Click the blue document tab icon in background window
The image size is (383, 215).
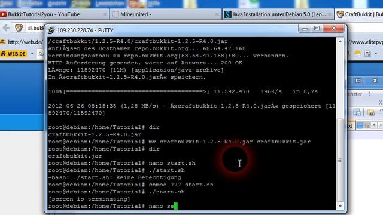tap(360, 126)
